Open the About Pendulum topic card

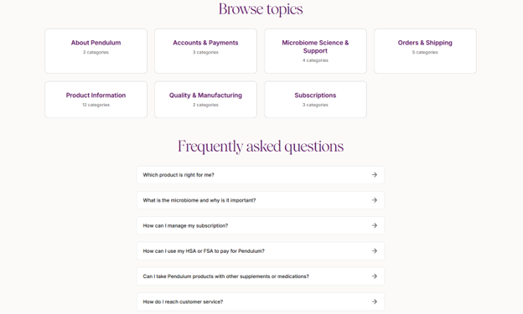[x=96, y=51]
